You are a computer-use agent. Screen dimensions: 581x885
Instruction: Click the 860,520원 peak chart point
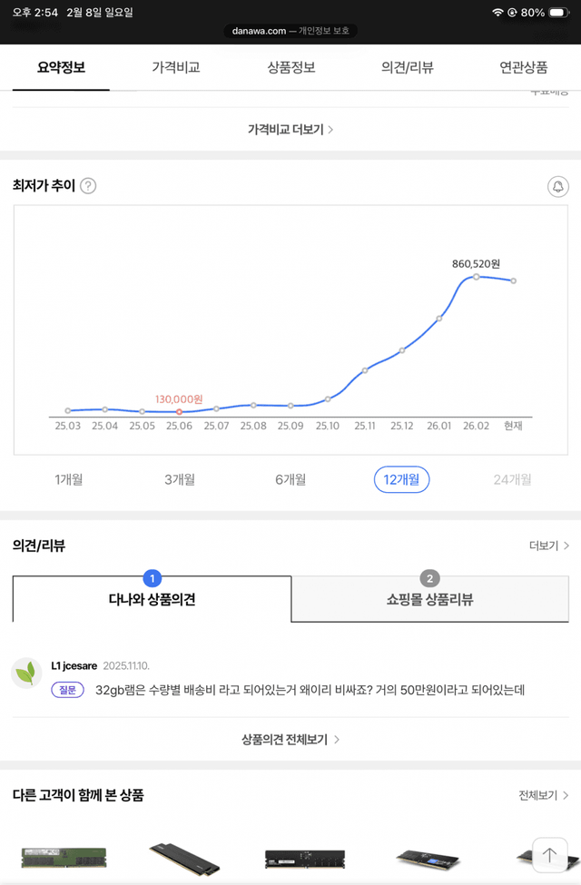[476, 276]
